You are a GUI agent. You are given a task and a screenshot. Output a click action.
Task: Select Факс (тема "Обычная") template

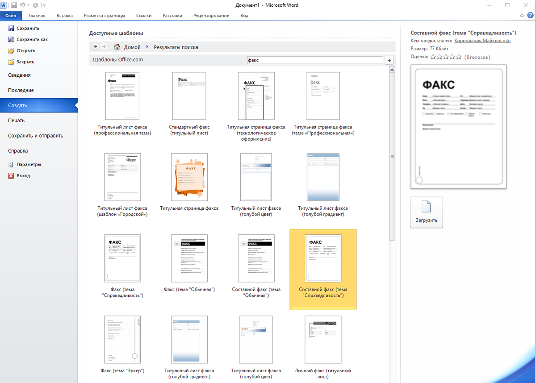pyautogui.click(x=189, y=264)
